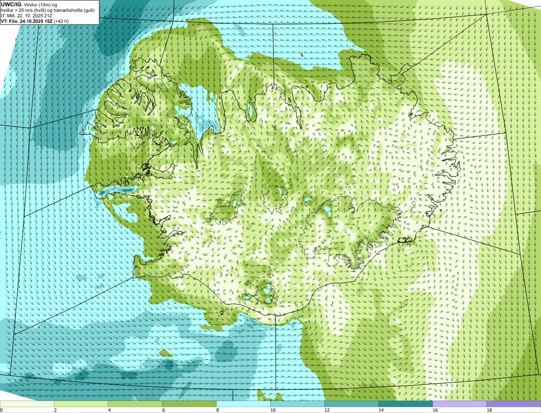541x413 pixels.
Task: Click the 12–14 m/s teal legend swatch
Action: click(352, 404)
